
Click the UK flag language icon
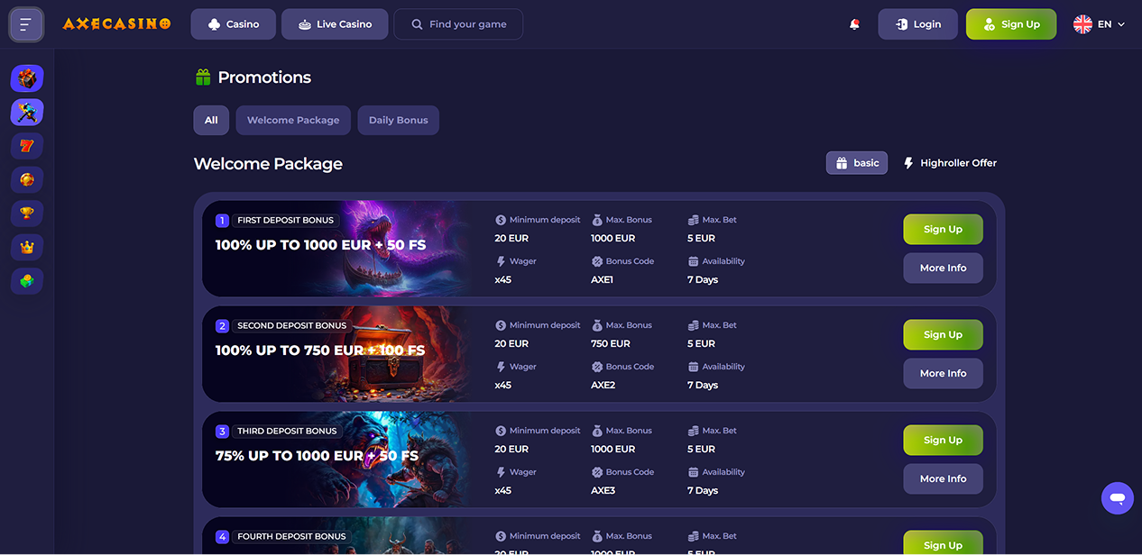click(x=1082, y=24)
